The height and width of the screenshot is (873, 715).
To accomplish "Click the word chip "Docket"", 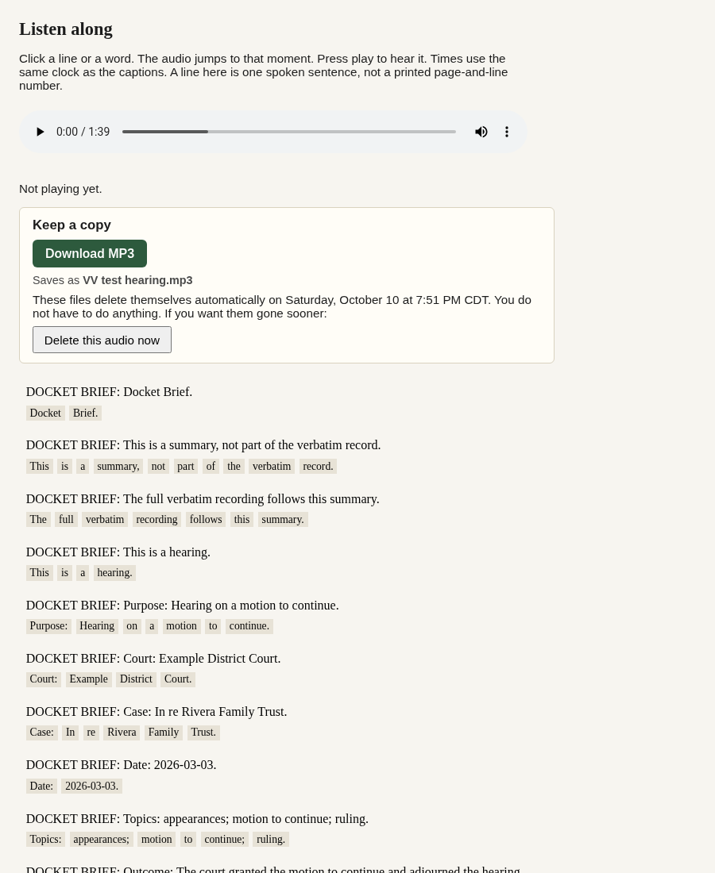I will click(45, 413).
